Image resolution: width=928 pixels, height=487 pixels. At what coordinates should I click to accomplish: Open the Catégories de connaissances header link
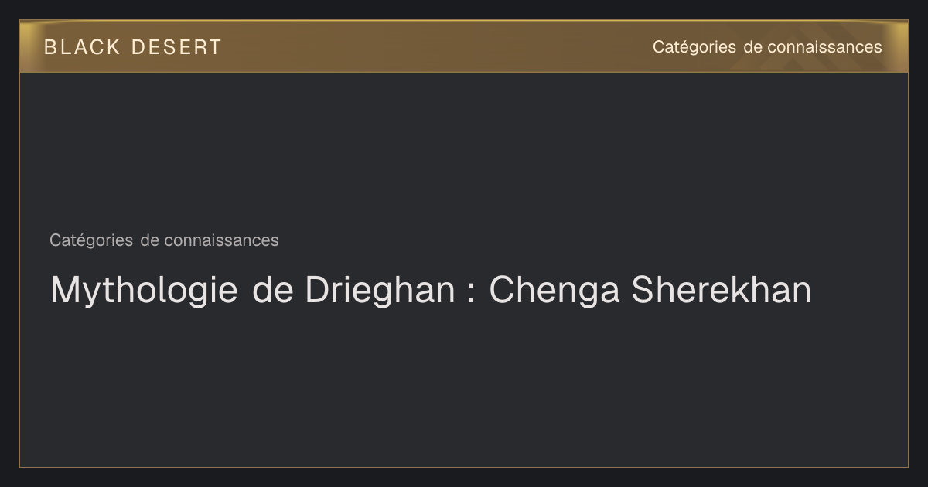pos(767,47)
